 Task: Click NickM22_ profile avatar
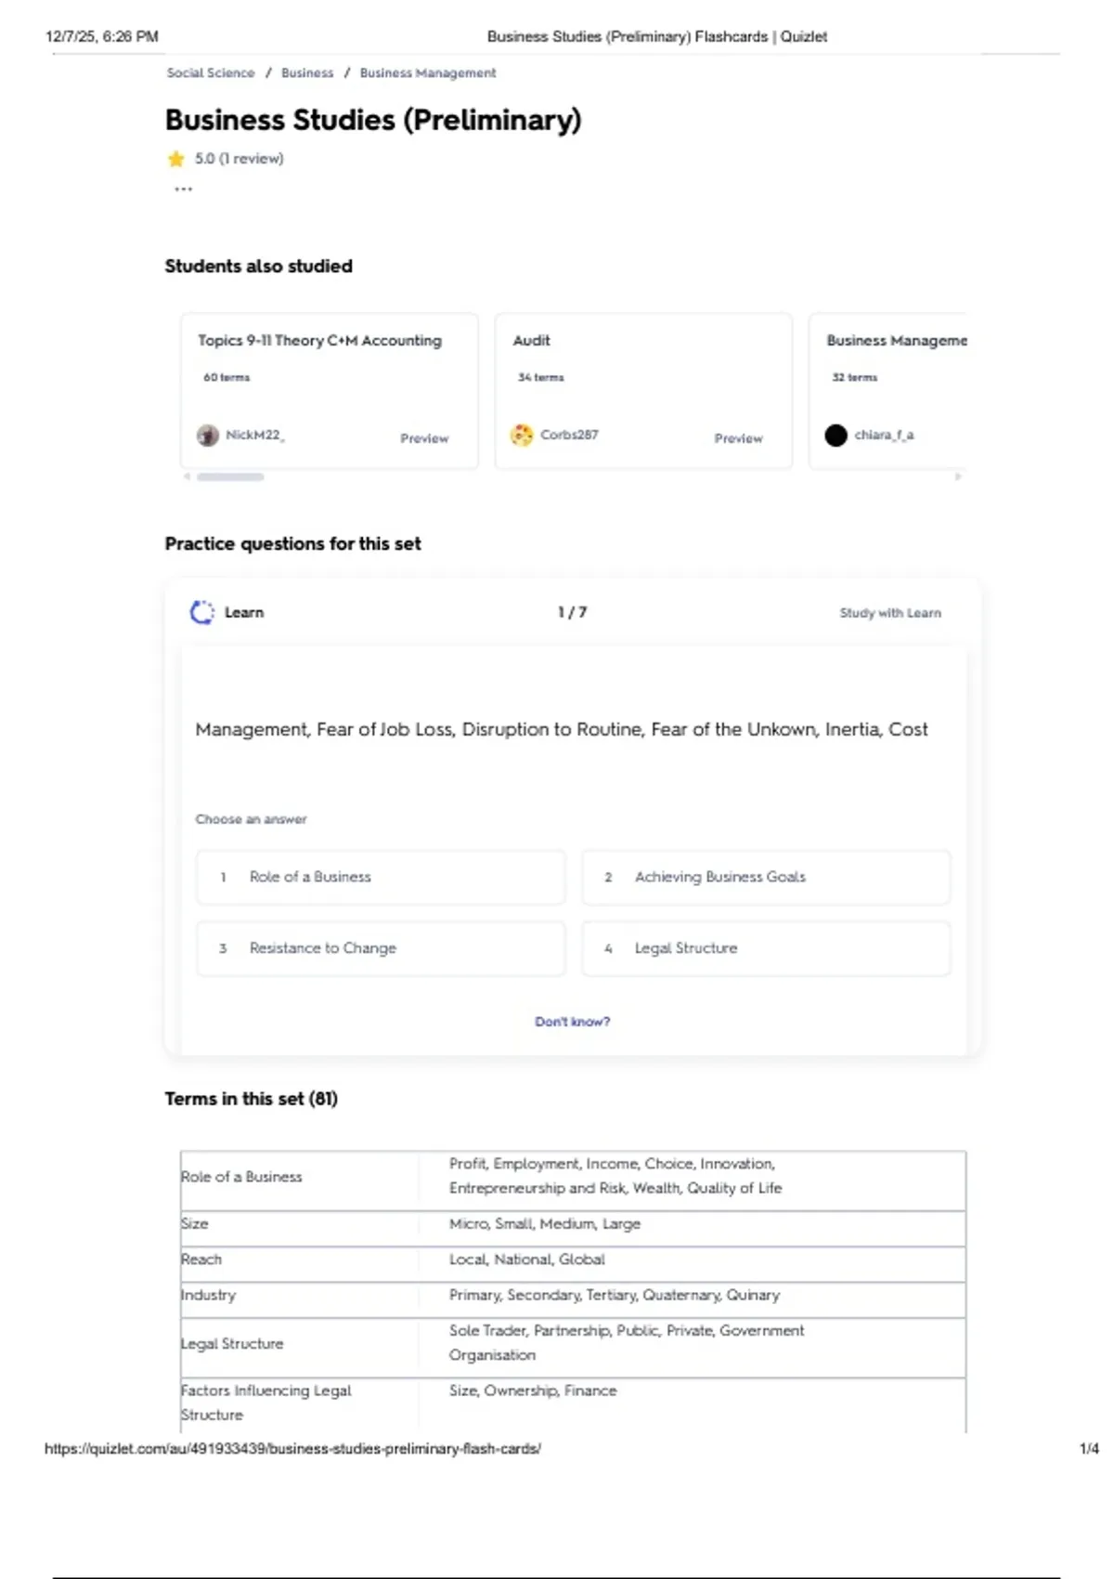point(208,435)
